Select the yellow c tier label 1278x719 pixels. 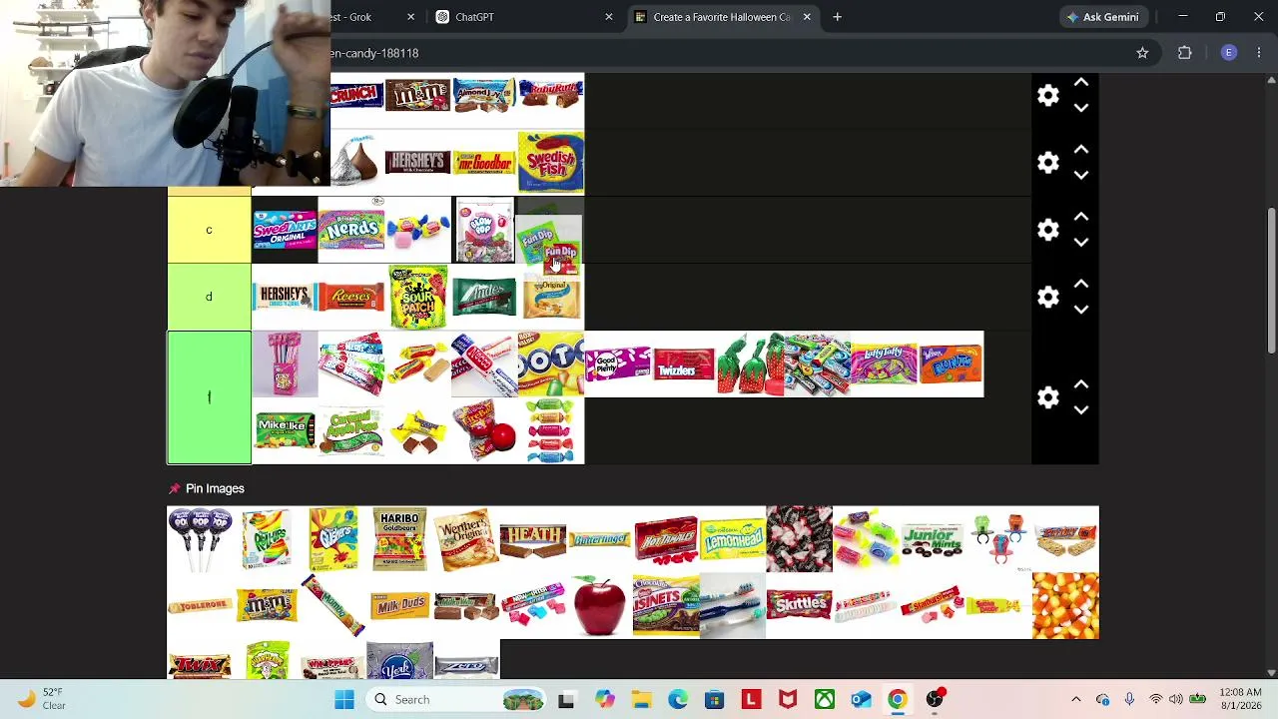(x=209, y=230)
